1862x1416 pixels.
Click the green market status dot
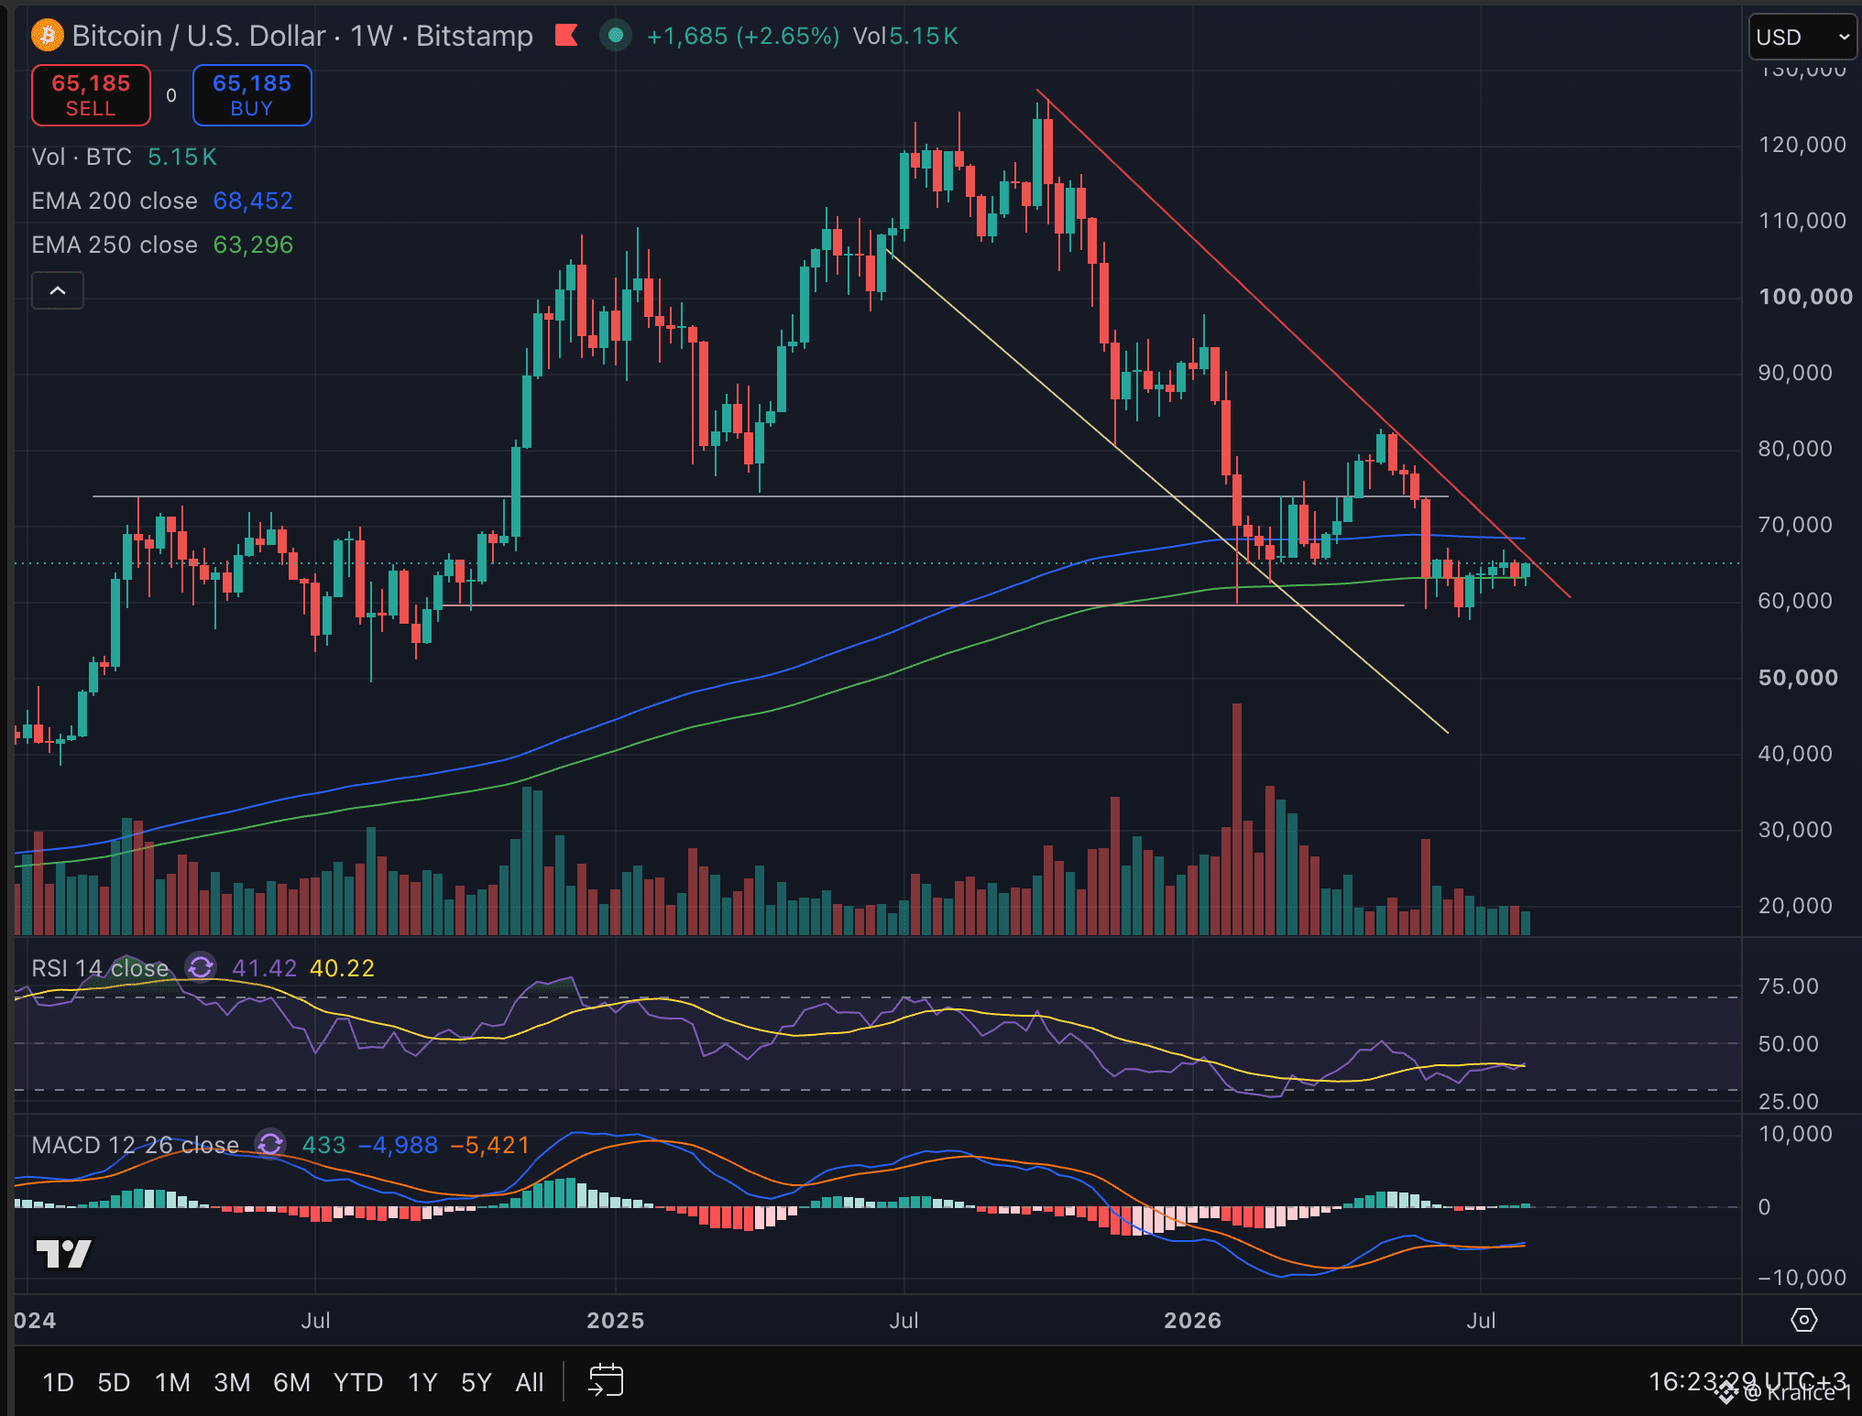tap(616, 36)
